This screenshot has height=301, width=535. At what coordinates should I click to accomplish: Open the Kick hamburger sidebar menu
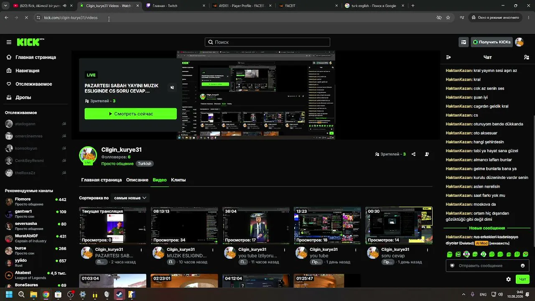point(9,42)
